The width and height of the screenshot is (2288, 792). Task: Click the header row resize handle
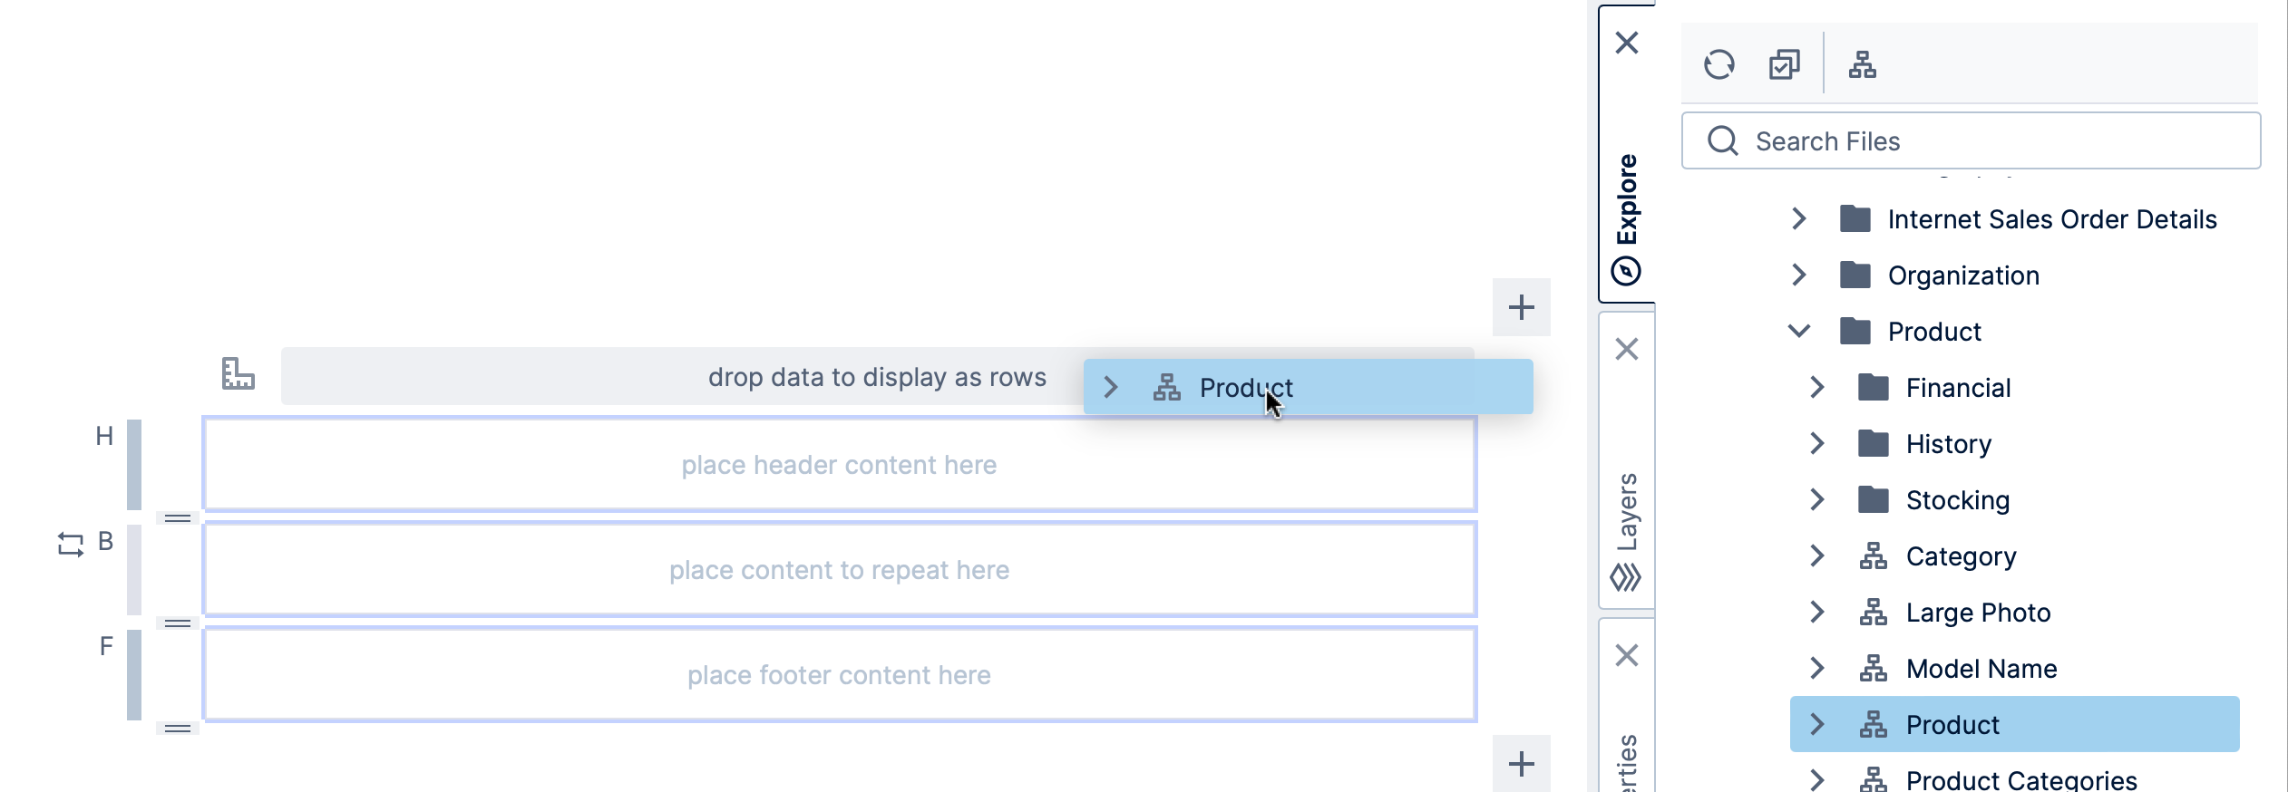pos(178,518)
